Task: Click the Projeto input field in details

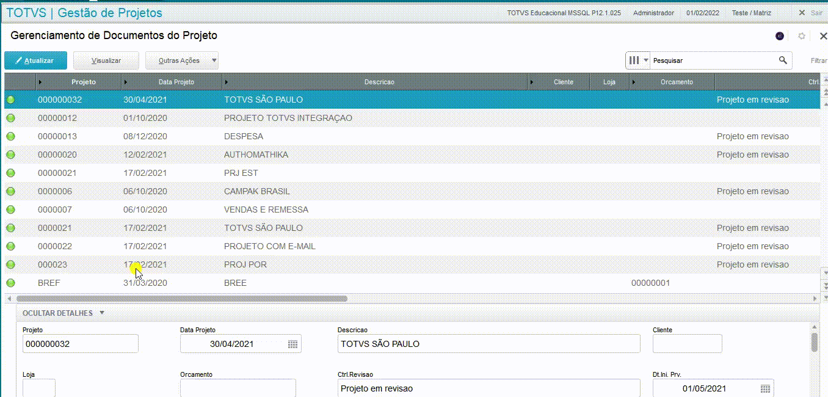Action: [81, 344]
